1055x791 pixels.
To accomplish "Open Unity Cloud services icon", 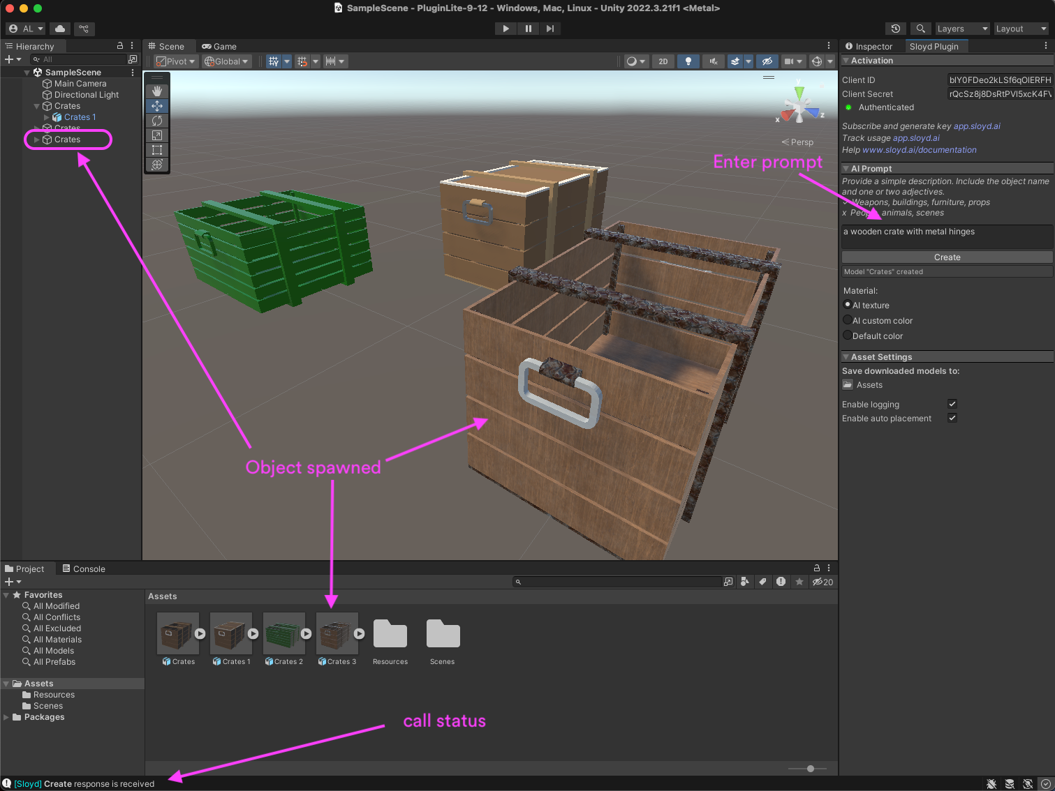I will coord(60,29).
